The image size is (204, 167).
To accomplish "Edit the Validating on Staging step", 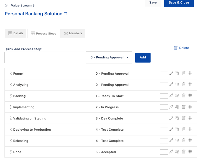I will pos(171,118).
